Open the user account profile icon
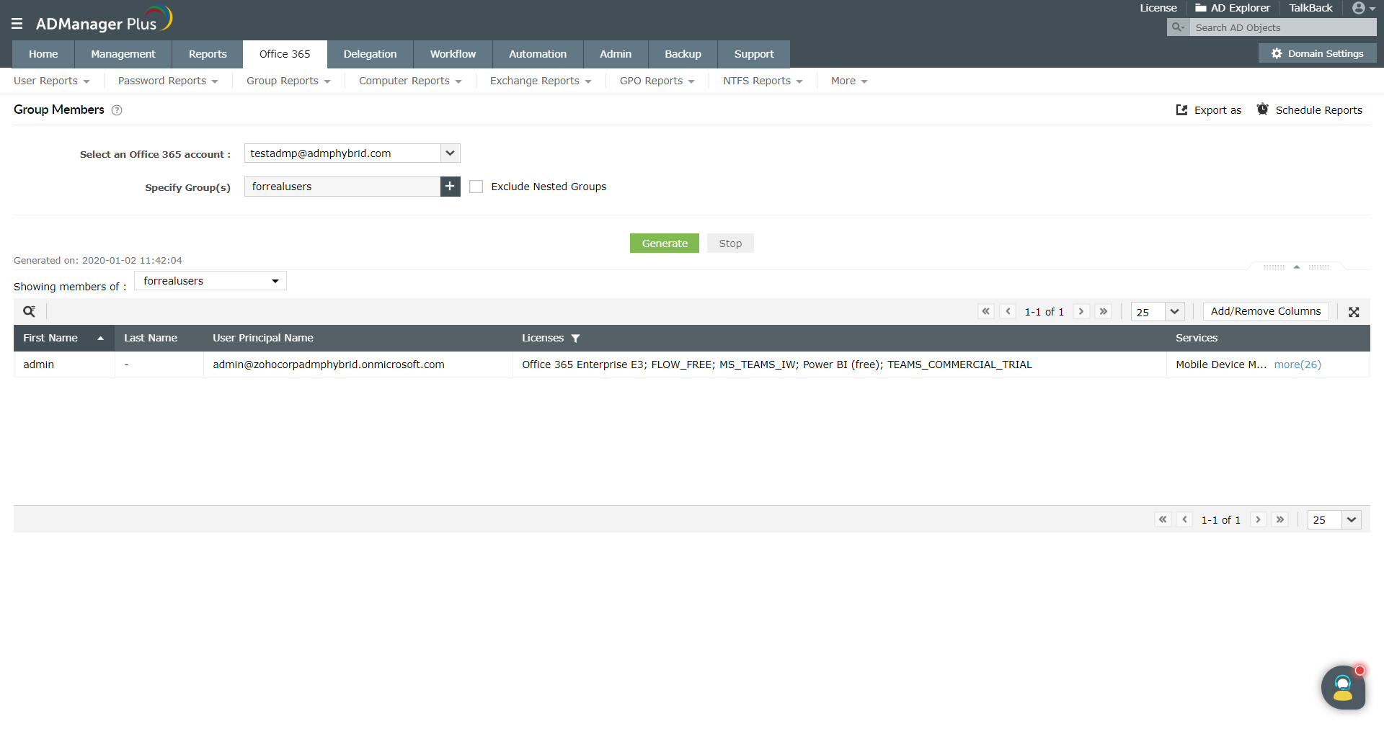The height and width of the screenshot is (729, 1384). pos(1359,8)
